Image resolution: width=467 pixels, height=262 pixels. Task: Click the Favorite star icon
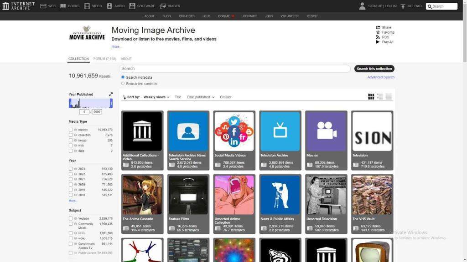pyautogui.click(x=378, y=32)
